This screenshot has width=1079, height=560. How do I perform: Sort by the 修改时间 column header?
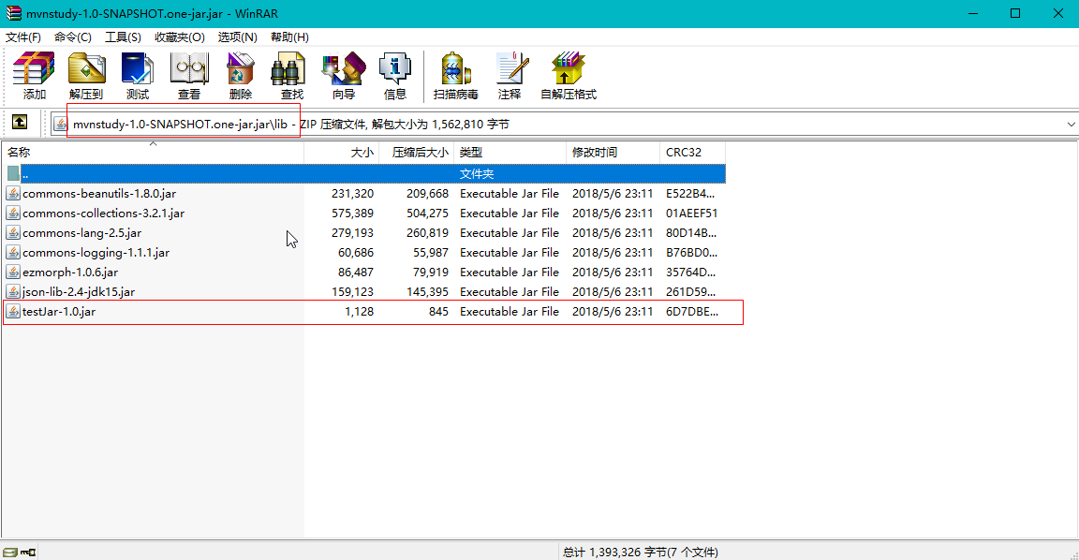coord(613,152)
